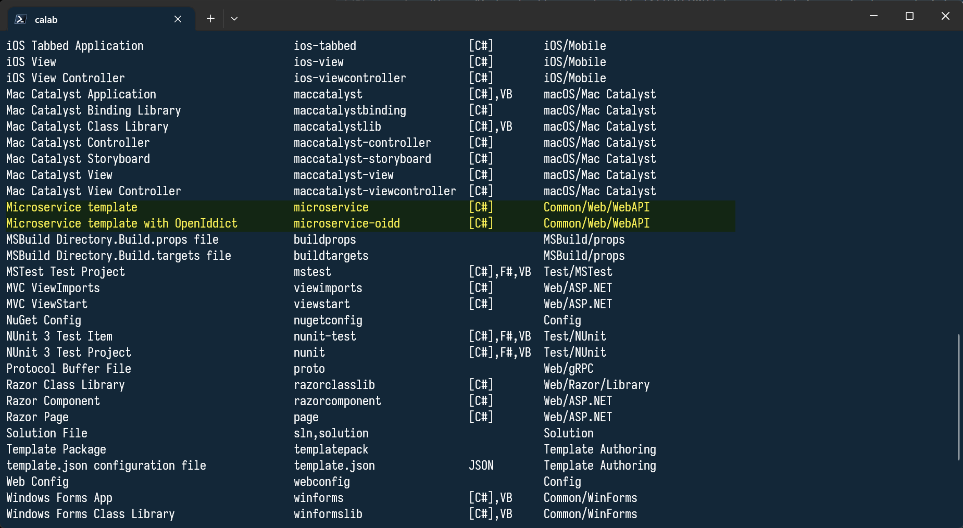Image resolution: width=963 pixels, height=528 pixels.
Task: Click the 'razorclasslib' short name
Action: point(334,385)
